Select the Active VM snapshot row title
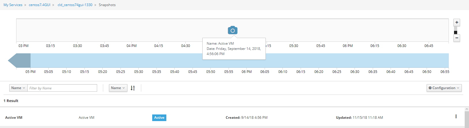Viewport: 469px width, 128px height. (14, 118)
